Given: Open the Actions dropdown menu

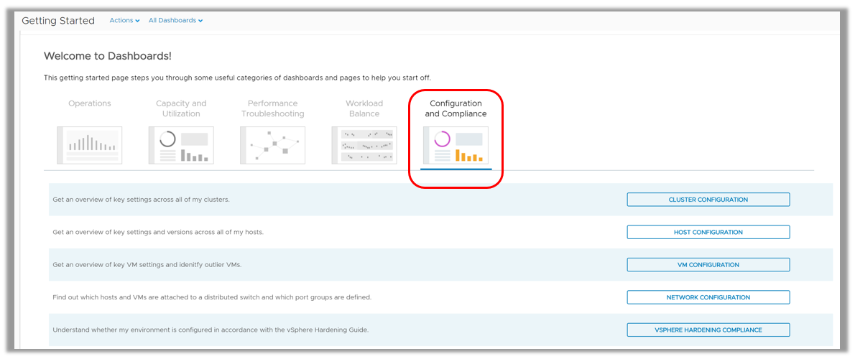Looking at the screenshot, I should (124, 21).
